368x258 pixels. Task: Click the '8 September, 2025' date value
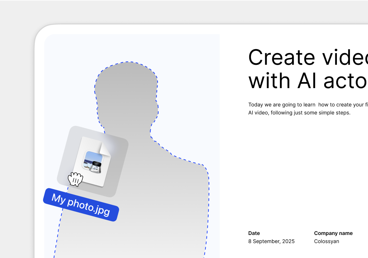tap(271, 241)
